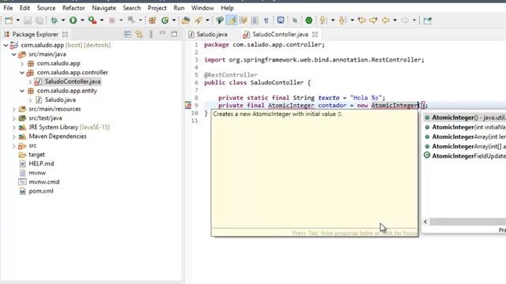Click the Package Explorer tab title
The image size is (506, 284).
[x=35, y=34]
